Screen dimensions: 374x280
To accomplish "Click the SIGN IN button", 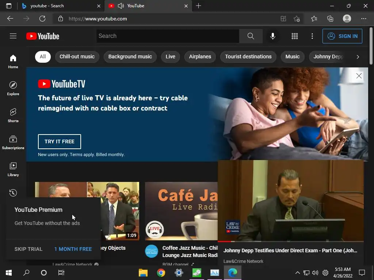I will coord(342,36).
